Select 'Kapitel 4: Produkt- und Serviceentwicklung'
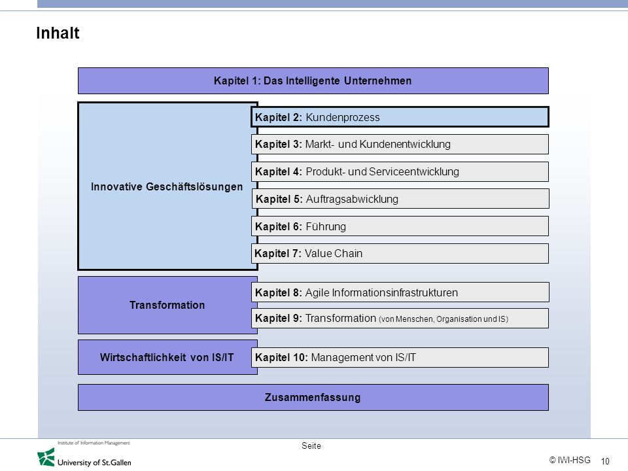 pos(400,171)
